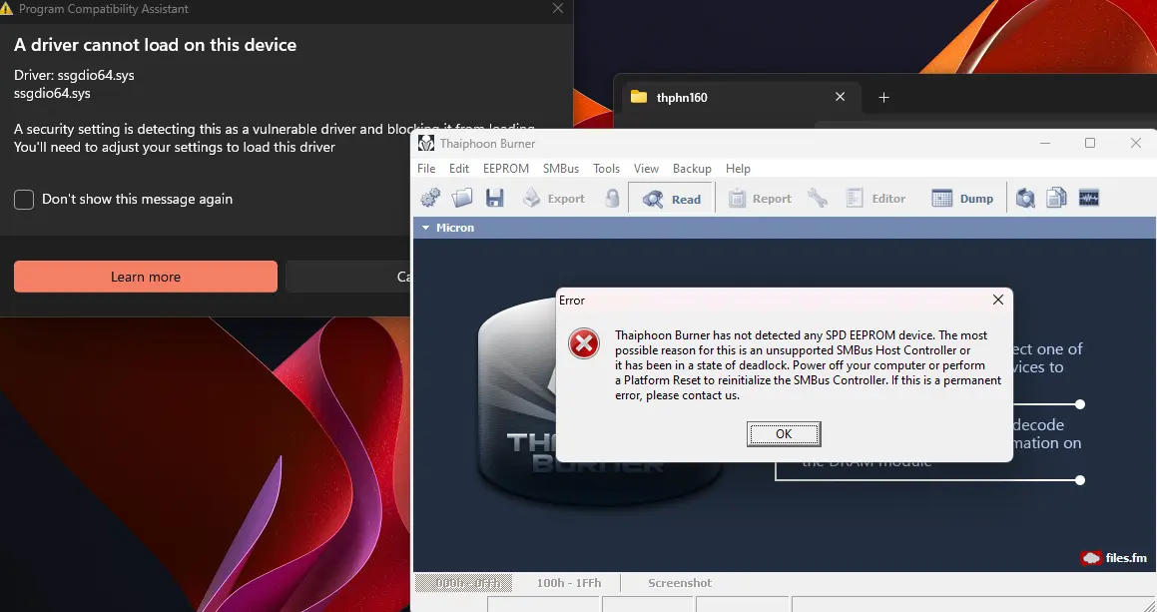Viewport: 1157px width, 612px height.
Task: Click the waveform monitor icon
Action: [x=1089, y=198]
